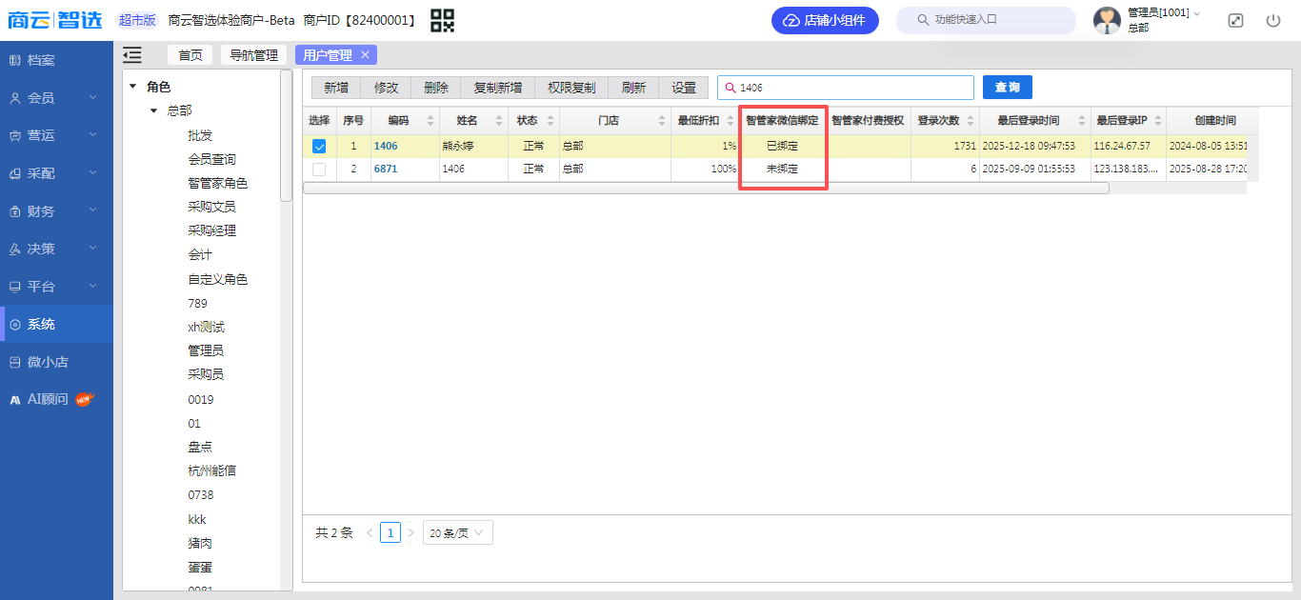This screenshot has height=600, width=1301.
Task: Open the 微小店 sidebar module
Action: tap(48, 362)
